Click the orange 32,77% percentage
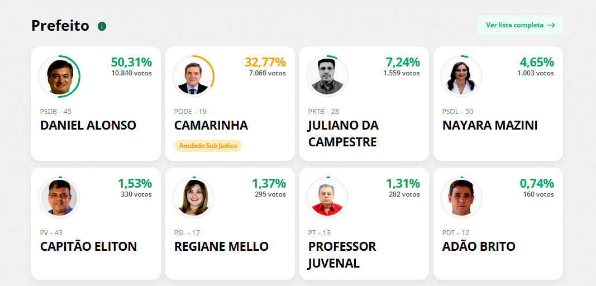This screenshot has height=286, width=596. click(x=265, y=62)
